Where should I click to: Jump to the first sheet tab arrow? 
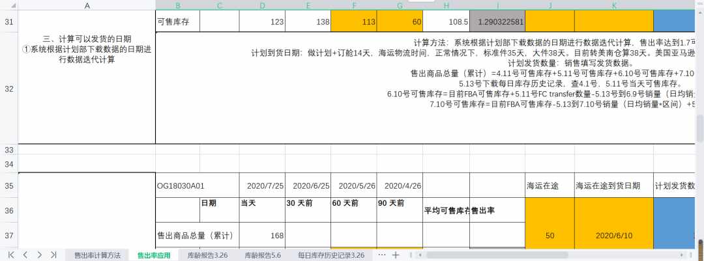click(x=11, y=254)
